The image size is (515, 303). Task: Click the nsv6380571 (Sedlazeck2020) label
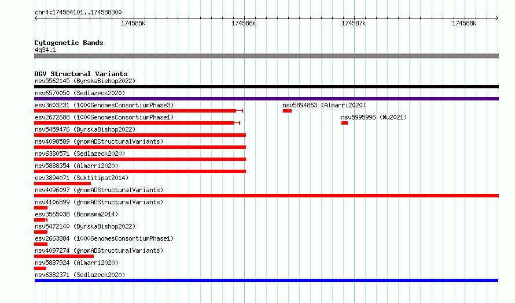coord(80,154)
